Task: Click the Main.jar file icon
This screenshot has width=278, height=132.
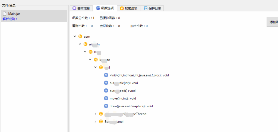Action: 5,14
